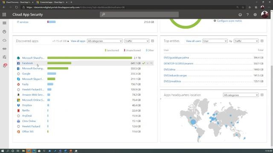This screenshot has height=153, width=273.
Task: Click the Skype app icon
Action: pyautogui.click(x=18, y=79)
